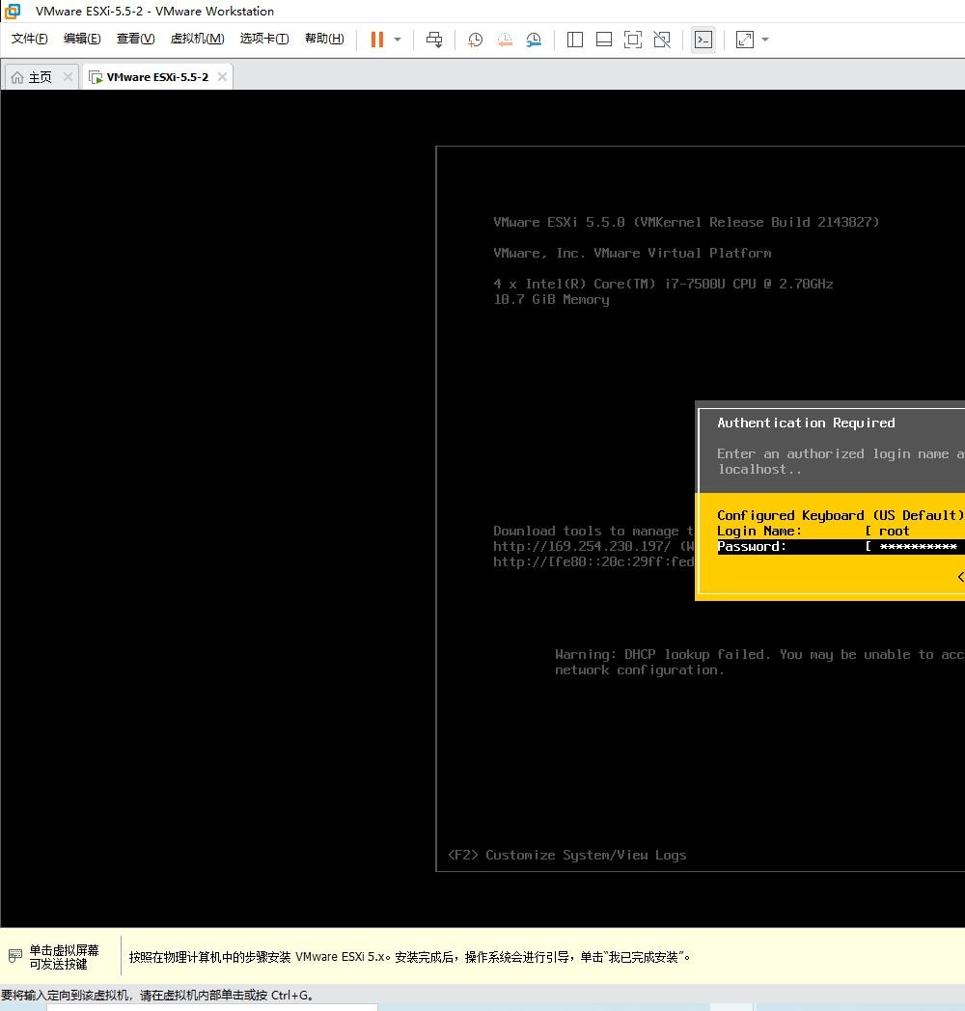Screen dimensions: 965x1011
Task: Toggle the thumbnail bar icon
Action: click(604, 40)
